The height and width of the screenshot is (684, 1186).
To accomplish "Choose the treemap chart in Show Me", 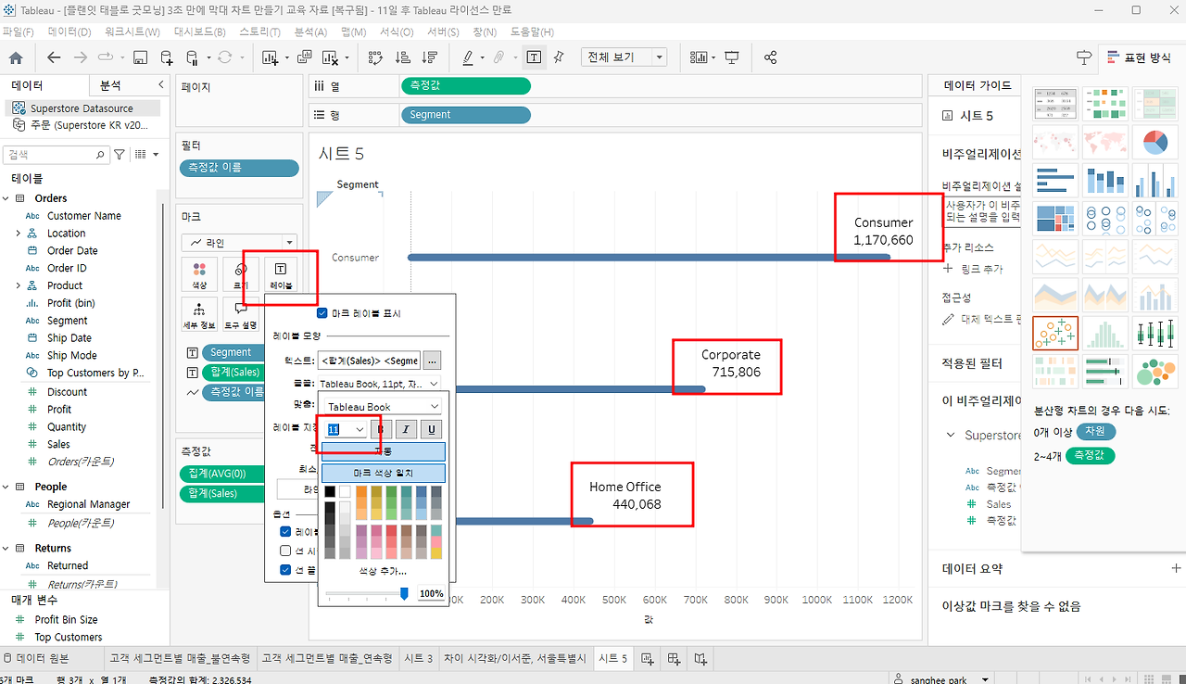I will click(1054, 220).
